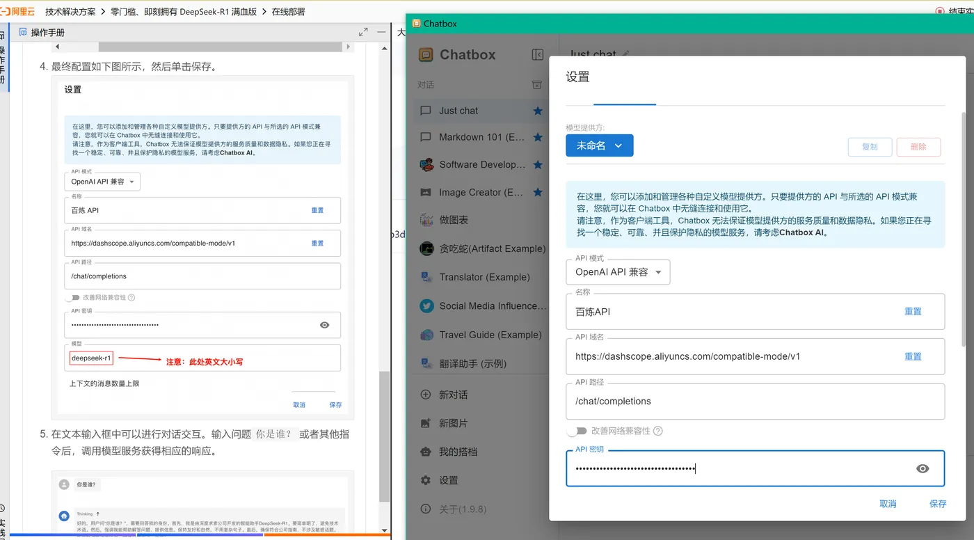Focus the 名称 field containing 百炼API
The height and width of the screenshot is (540, 974).
coord(756,312)
